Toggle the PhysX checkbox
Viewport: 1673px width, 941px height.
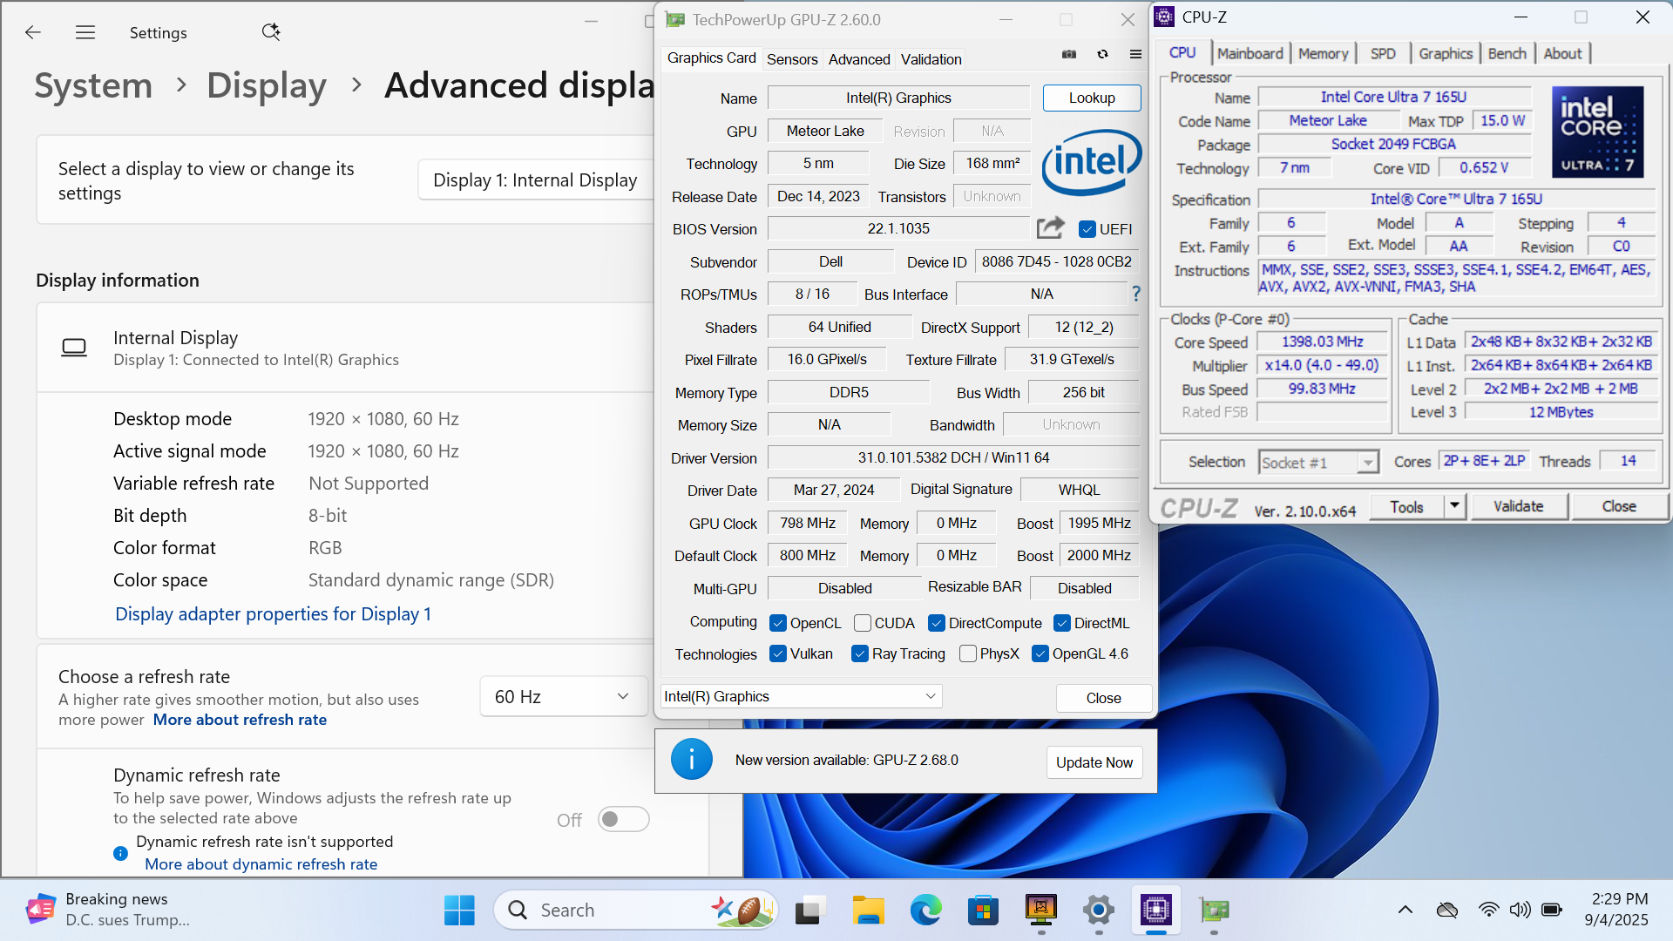[x=967, y=653]
